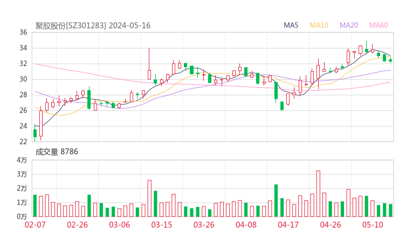The height and width of the screenshot is (237, 399).
Task: Click the 03-26 date axis label
Action: pos(204,225)
